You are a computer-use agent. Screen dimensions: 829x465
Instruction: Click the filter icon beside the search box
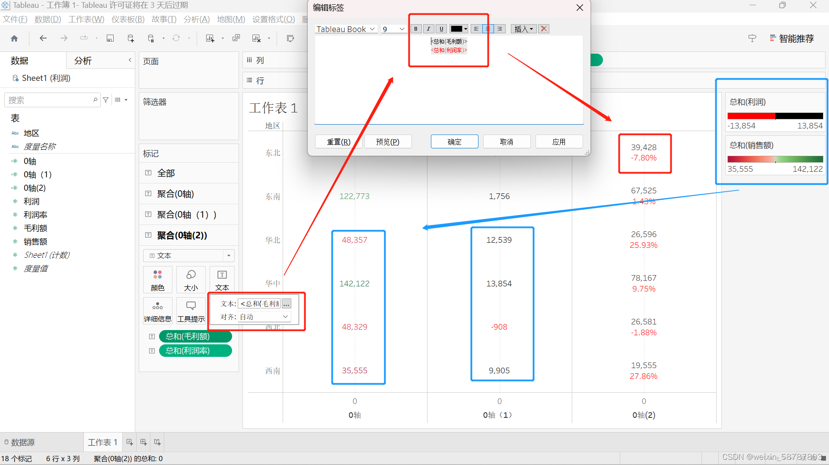click(105, 100)
